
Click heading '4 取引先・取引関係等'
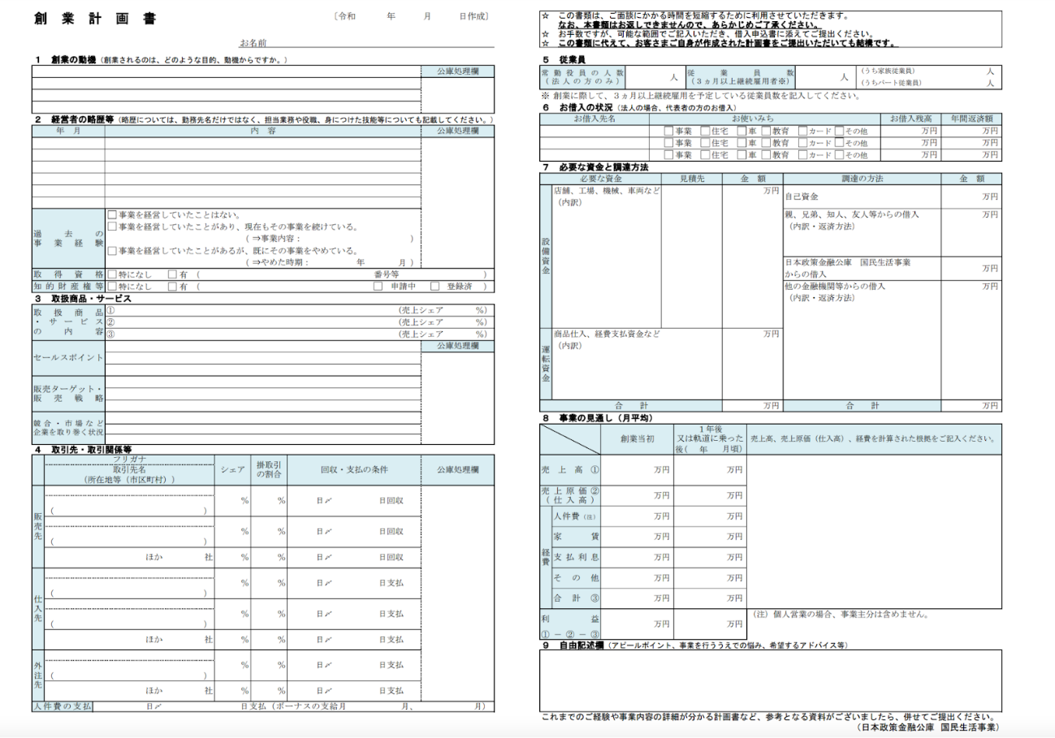tap(83, 449)
